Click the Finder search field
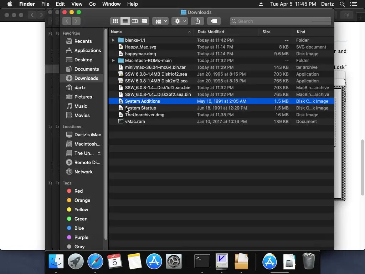 (280, 21)
